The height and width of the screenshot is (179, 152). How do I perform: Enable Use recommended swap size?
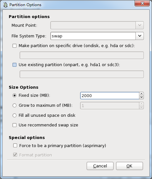[x=15, y=125]
